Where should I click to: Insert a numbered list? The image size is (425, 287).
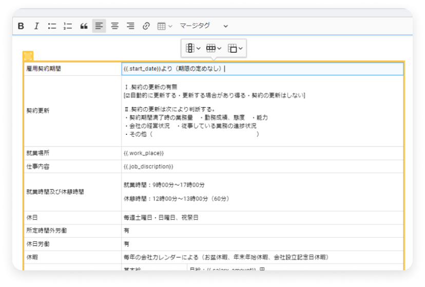[x=68, y=26]
